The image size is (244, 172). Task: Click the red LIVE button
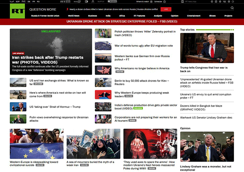(x=166, y=9)
